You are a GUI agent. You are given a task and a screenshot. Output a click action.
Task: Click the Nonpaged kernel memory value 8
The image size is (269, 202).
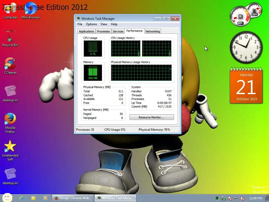pos(122,118)
